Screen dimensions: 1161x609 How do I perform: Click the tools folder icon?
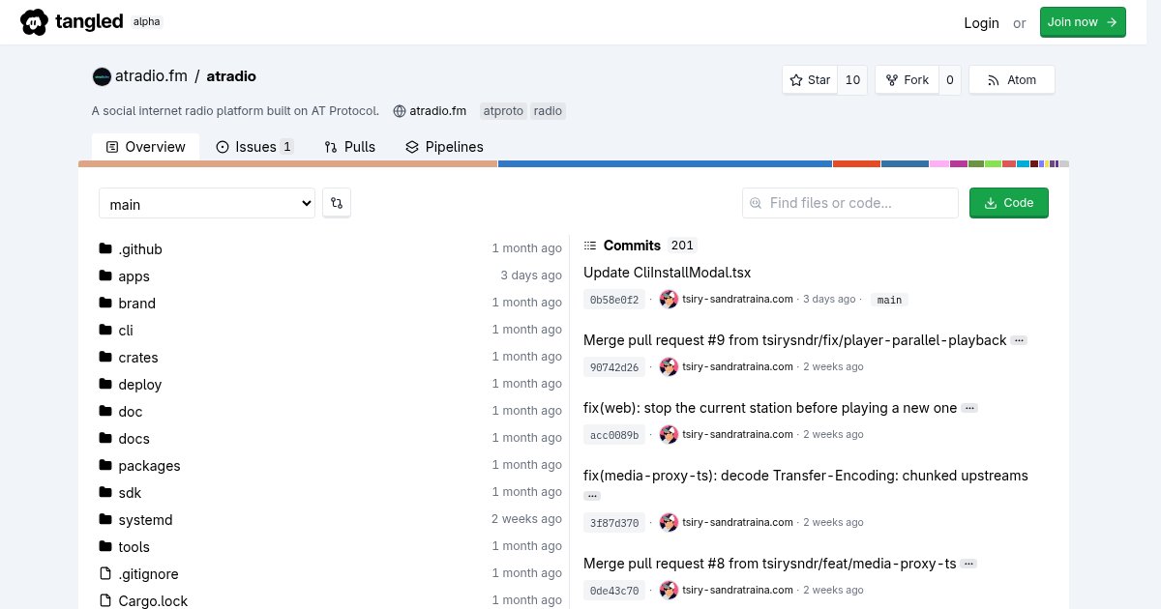pyautogui.click(x=105, y=546)
